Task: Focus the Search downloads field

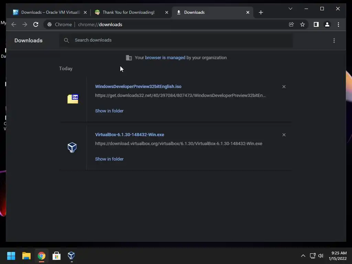Action: click(176, 40)
